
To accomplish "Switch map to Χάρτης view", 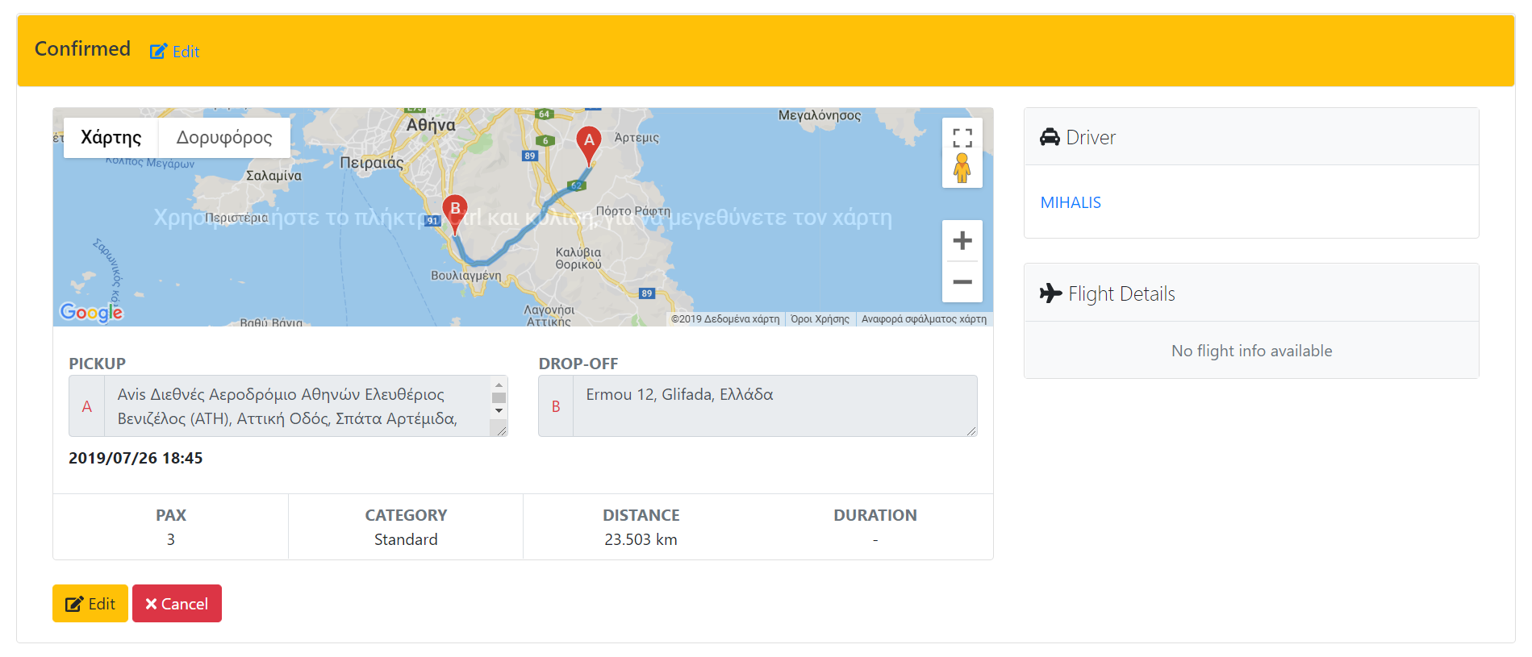I will pos(111,138).
